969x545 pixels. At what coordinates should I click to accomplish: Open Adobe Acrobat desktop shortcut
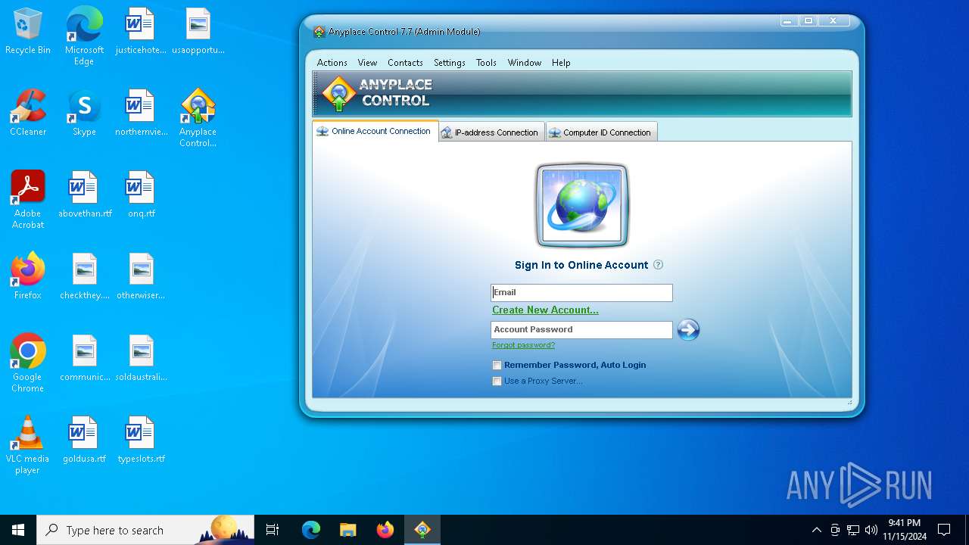(x=28, y=200)
